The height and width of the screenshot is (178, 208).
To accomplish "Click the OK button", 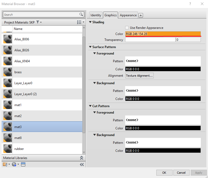I will pos(164,173).
